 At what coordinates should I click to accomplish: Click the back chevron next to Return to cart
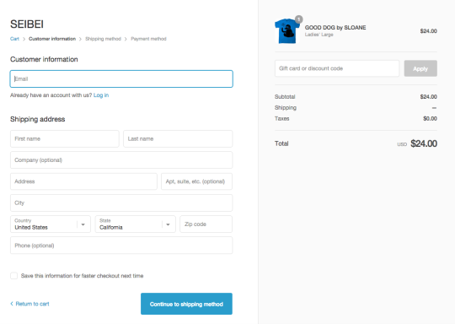(x=12, y=304)
